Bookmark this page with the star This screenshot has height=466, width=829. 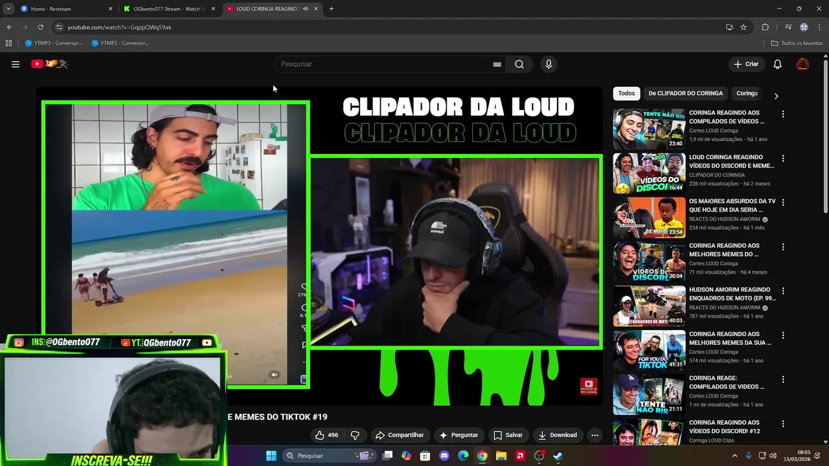(744, 27)
